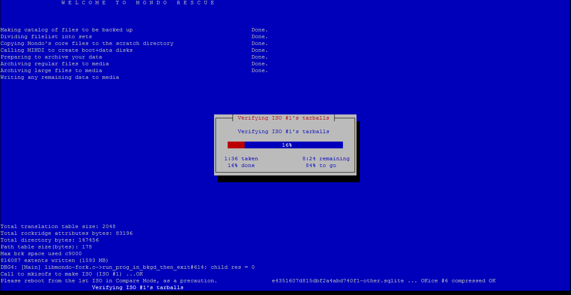Click the blue 'Verifying ISO #1's tarballs' dialog subtitle

click(x=284, y=131)
